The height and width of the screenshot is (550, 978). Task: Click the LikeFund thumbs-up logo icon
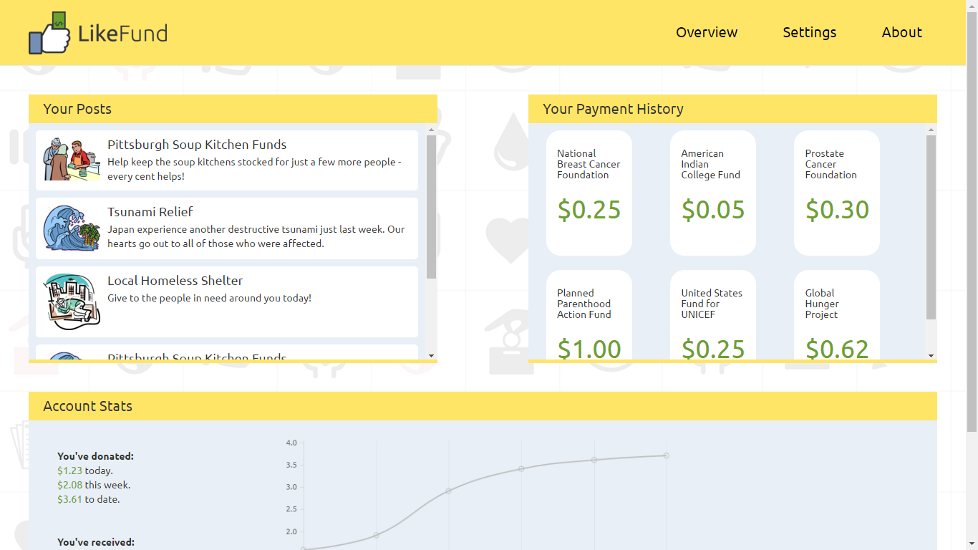click(49, 33)
